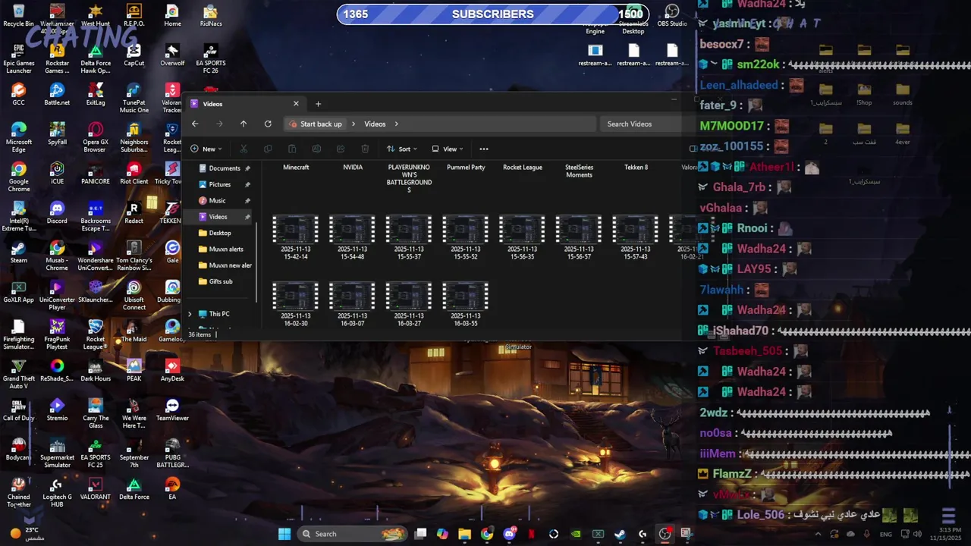This screenshot has height=546, width=971.
Task: Open Microsoft Edge desktop shortcut
Action: tap(18, 137)
